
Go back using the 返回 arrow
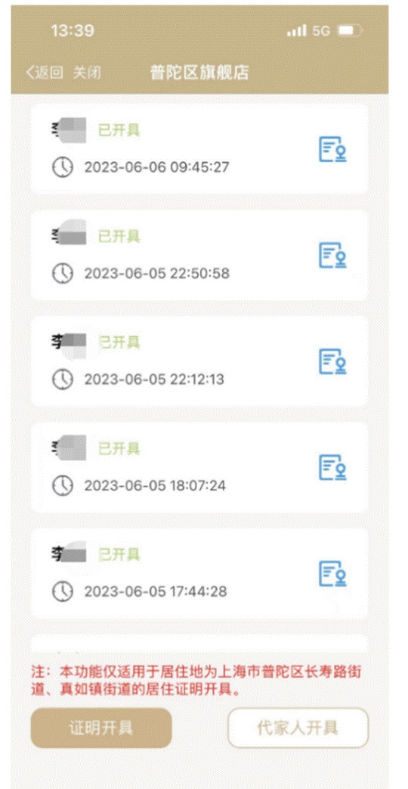(x=45, y=73)
